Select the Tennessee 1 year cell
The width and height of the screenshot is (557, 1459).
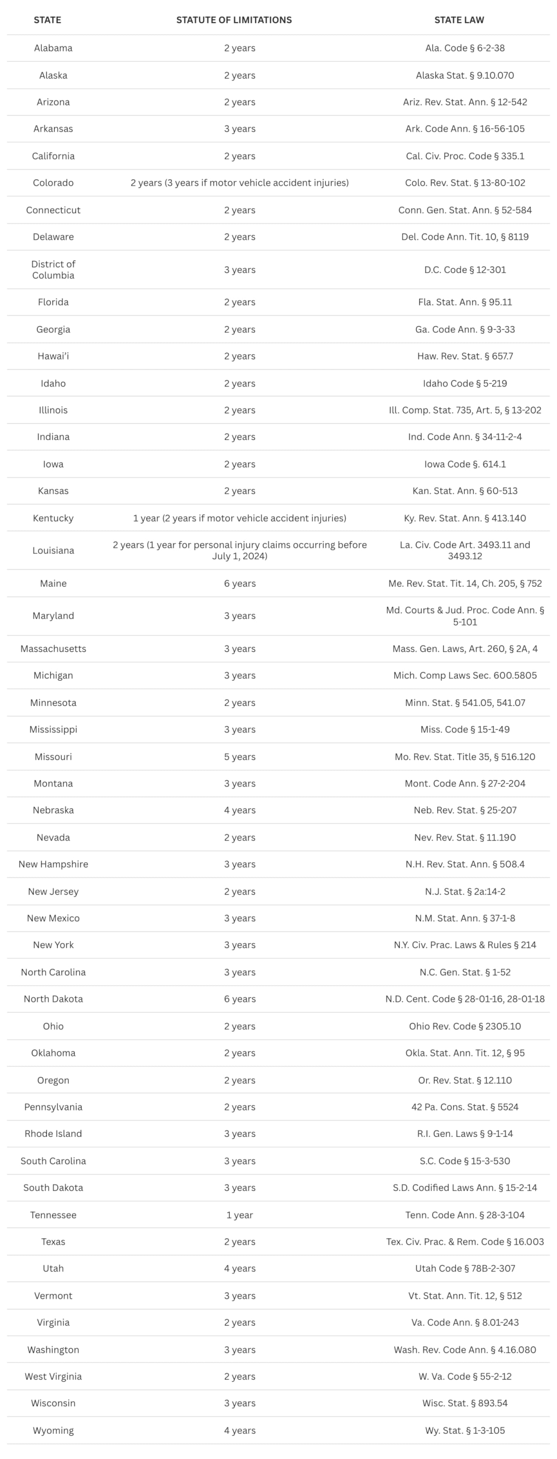(x=239, y=1215)
